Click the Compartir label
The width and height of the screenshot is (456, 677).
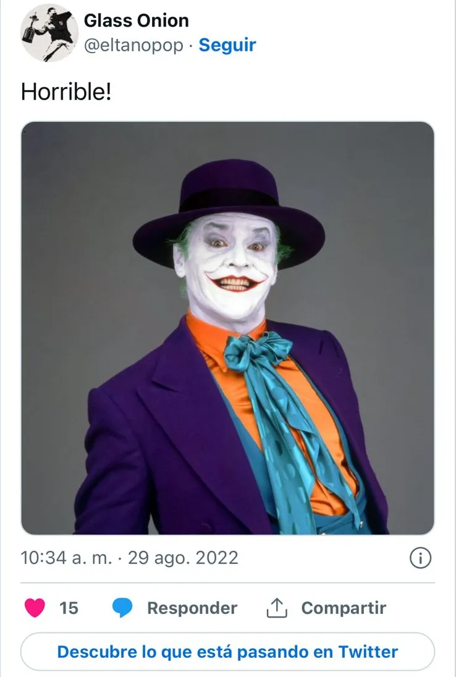point(344,608)
